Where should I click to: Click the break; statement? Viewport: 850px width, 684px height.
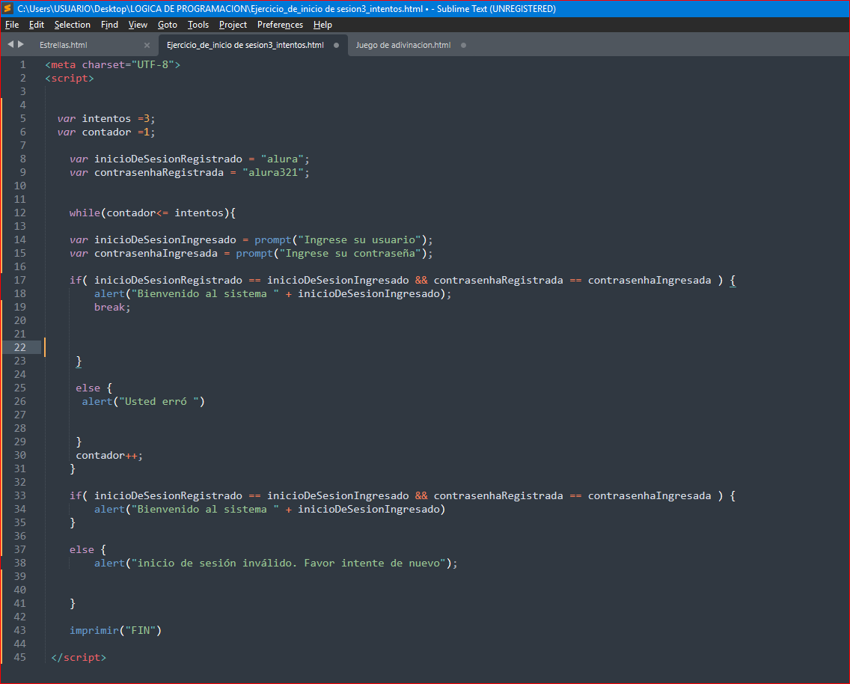[x=112, y=307]
